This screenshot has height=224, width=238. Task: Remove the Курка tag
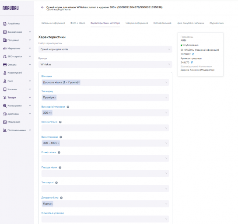point(52,204)
